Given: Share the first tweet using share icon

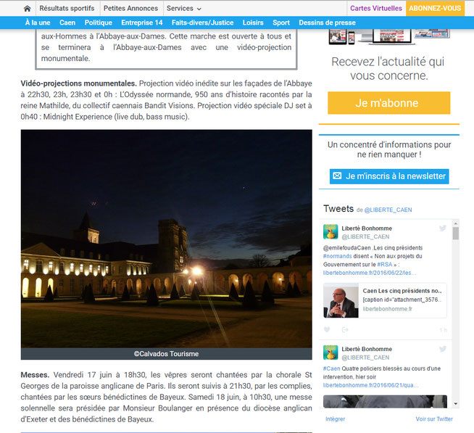Looking at the screenshot, I should (345, 329).
